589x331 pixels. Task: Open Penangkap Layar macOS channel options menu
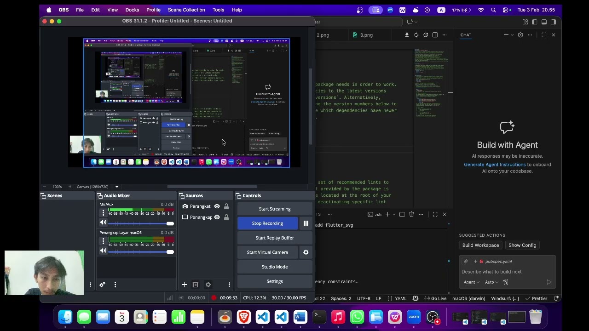click(x=103, y=241)
